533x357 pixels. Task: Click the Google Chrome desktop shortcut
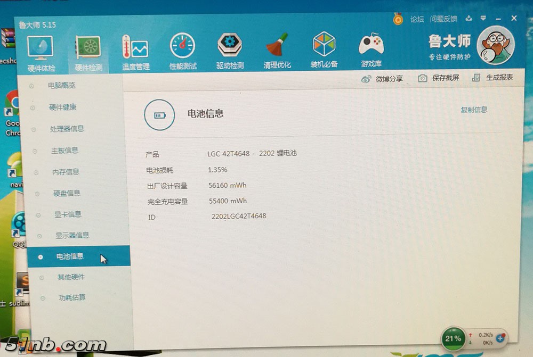pyautogui.click(x=12, y=114)
